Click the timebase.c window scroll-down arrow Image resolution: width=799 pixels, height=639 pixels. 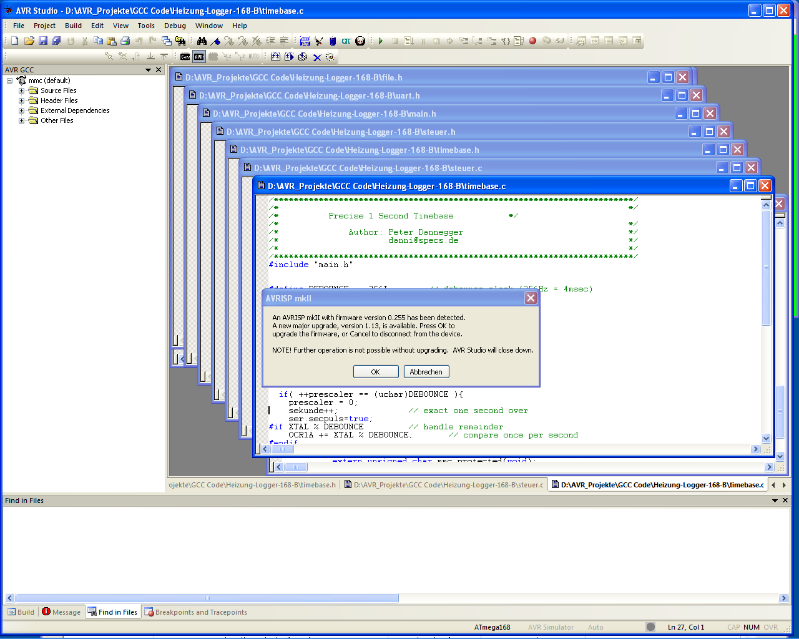(766, 439)
